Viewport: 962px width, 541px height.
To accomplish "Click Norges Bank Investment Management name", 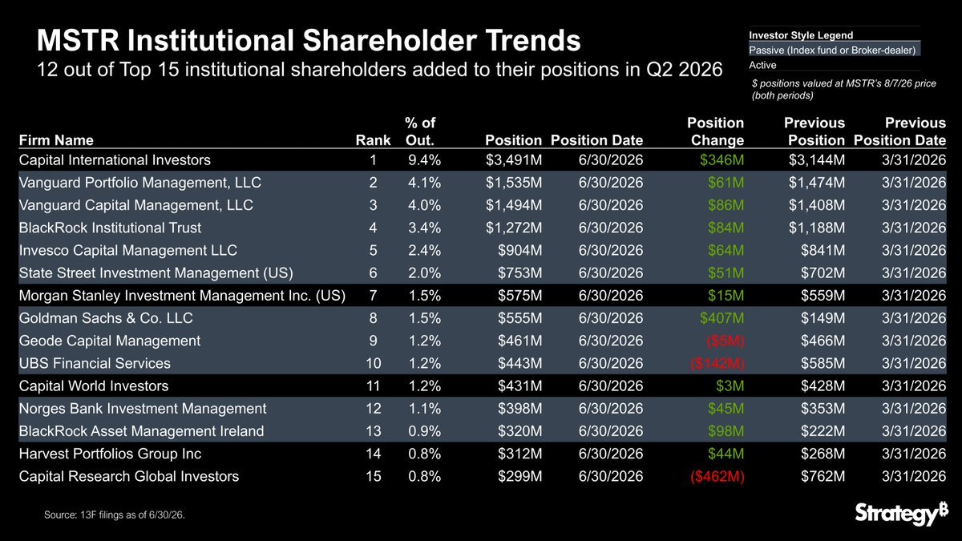I will pos(143,409).
